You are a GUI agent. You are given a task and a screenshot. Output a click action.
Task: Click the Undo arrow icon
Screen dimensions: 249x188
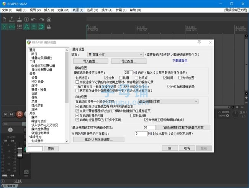34,20
